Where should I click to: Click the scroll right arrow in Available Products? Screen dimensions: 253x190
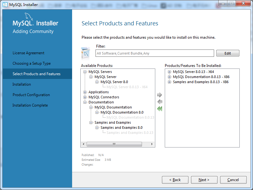tap(152, 144)
